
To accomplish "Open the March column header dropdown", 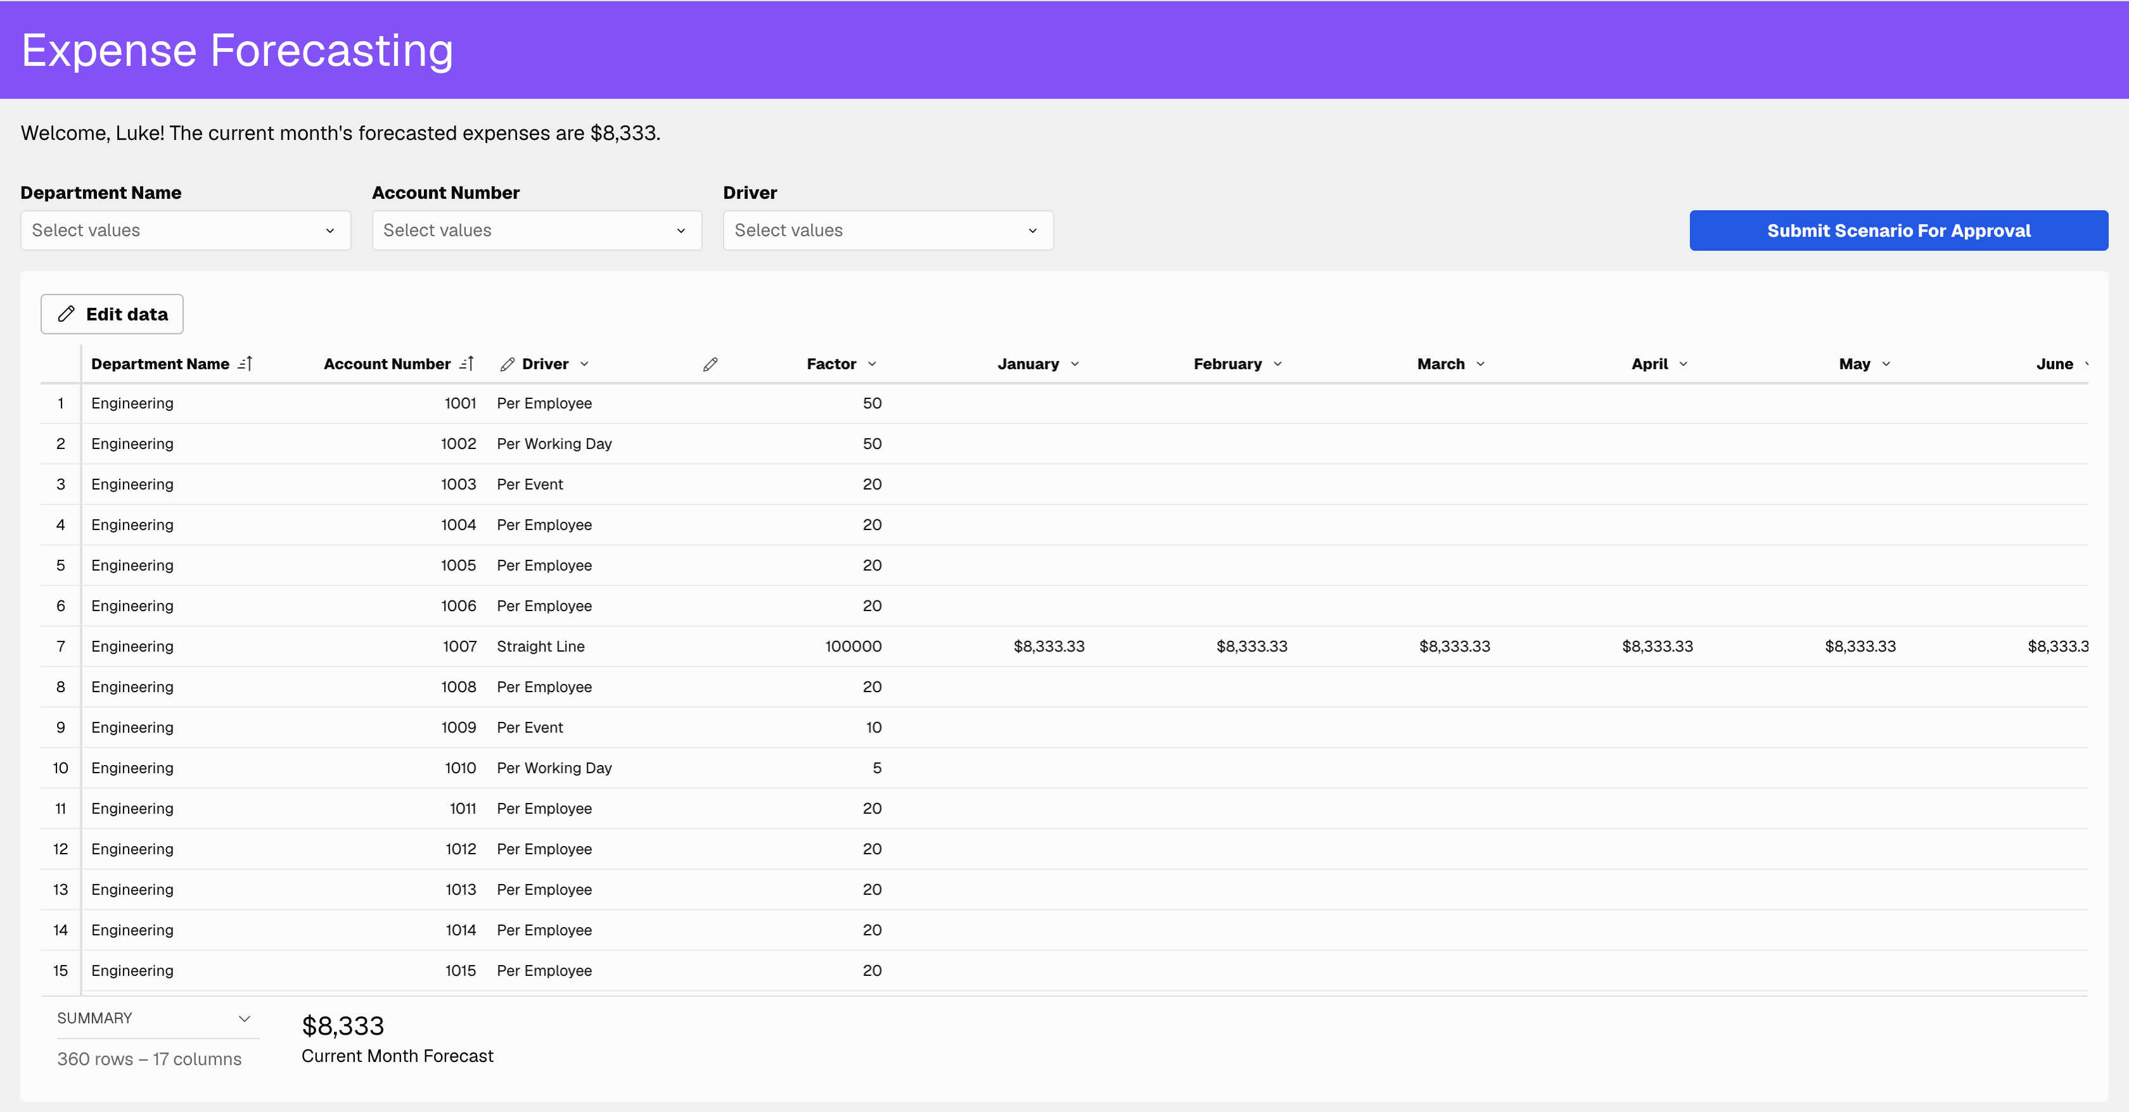I will coord(1480,363).
